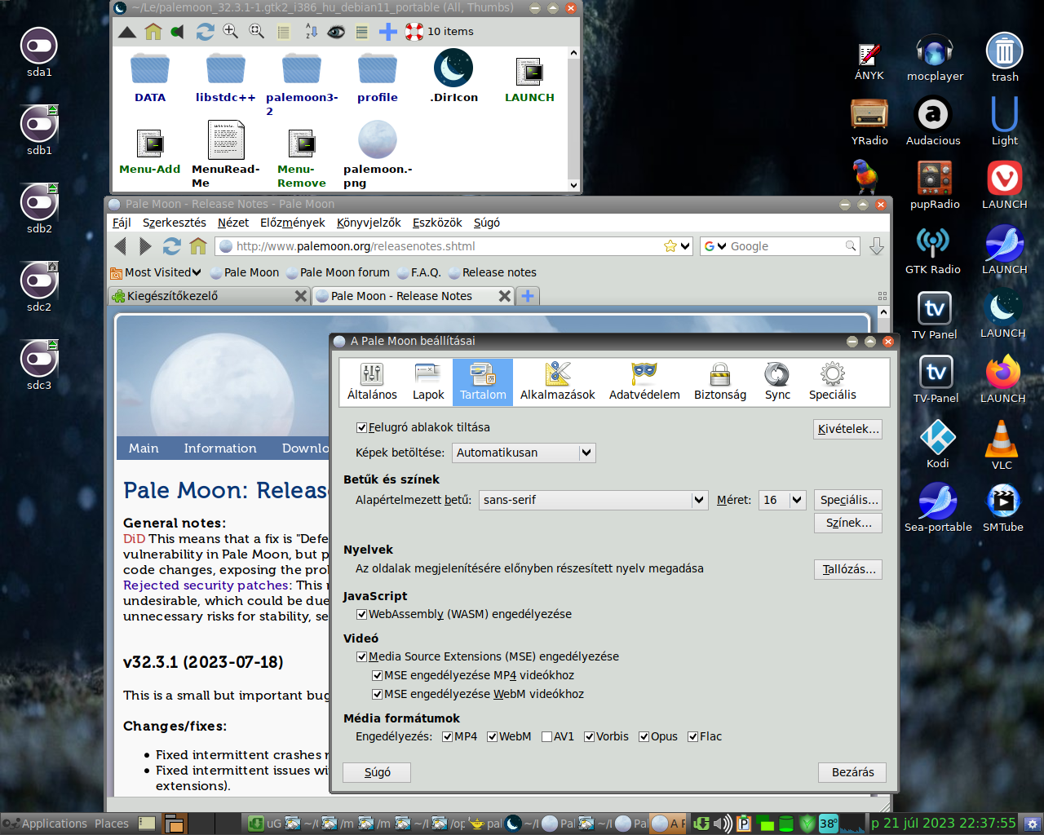Screen dimensions: 1044x835
Task: Toggle the Flac media format checkbox
Action: tap(692, 736)
